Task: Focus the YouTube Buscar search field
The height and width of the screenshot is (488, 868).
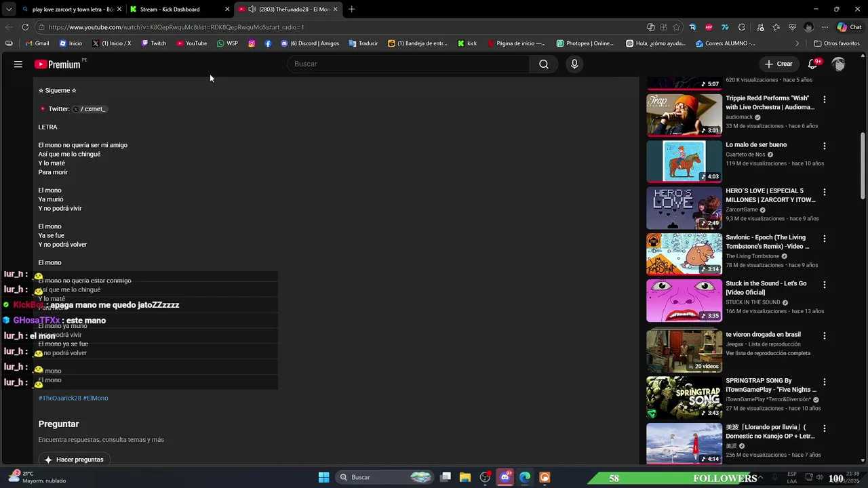Action: pyautogui.click(x=409, y=64)
